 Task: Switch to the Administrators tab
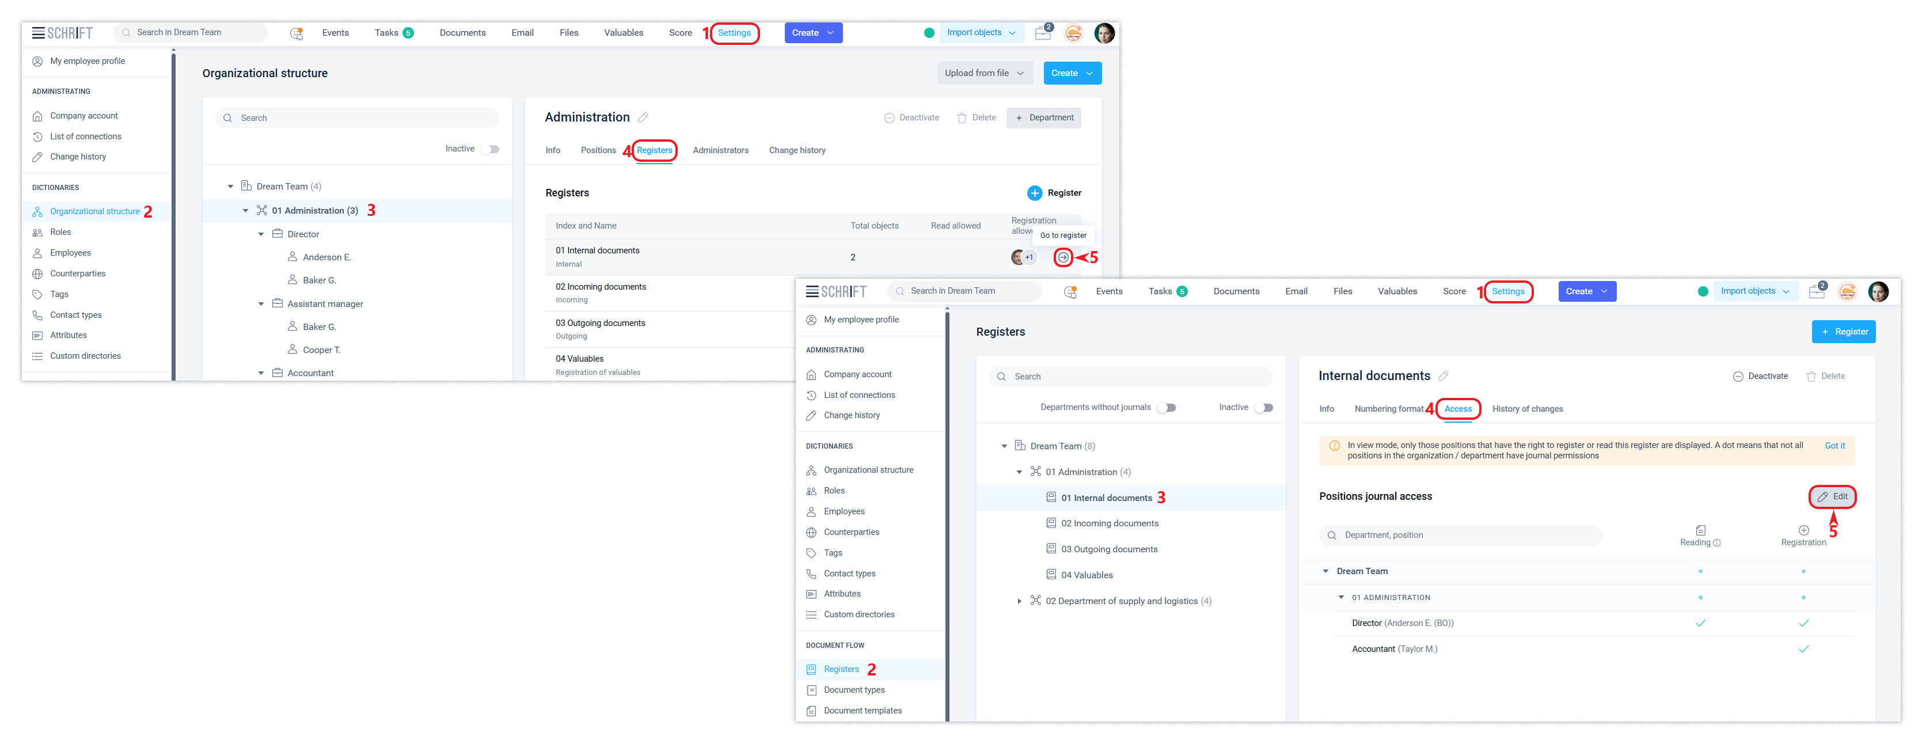click(720, 151)
